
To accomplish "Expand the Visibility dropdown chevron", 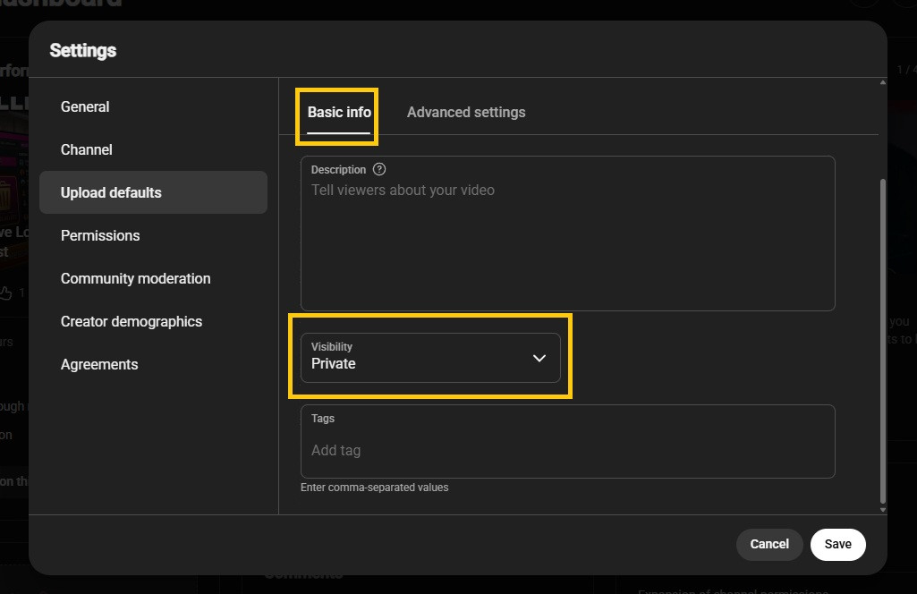I will tap(539, 358).
